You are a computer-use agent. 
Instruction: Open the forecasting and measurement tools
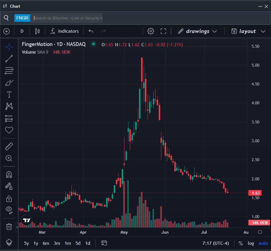coord(9,118)
